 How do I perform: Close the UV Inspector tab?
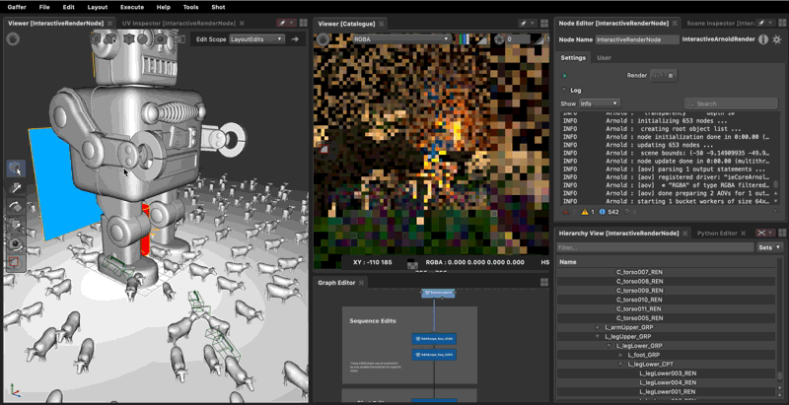[x=242, y=23]
